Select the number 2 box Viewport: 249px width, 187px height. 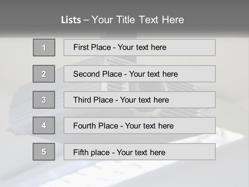coord(44,74)
